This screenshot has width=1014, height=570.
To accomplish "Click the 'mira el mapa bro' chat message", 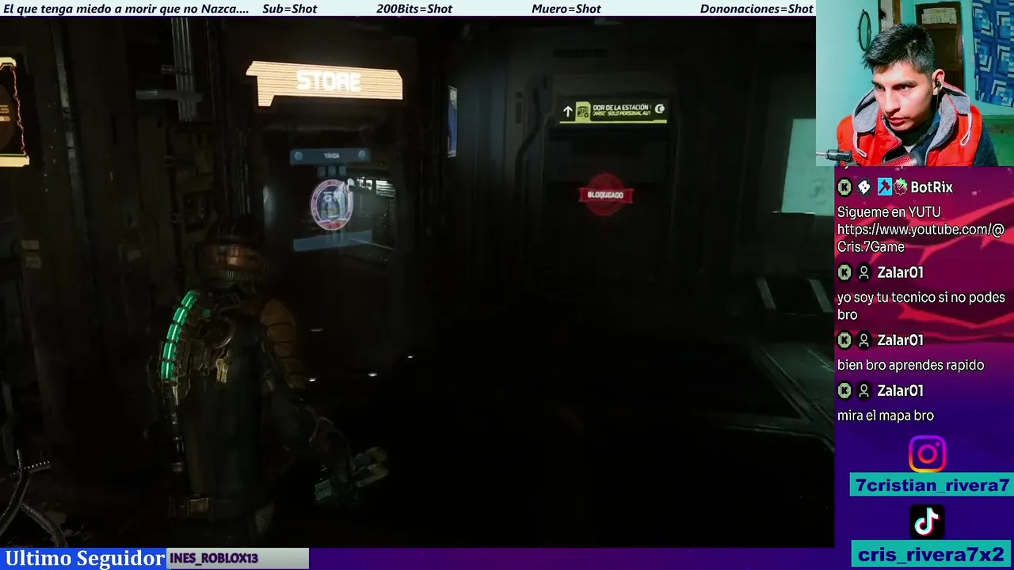I will pyautogui.click(x=886, y=416).
